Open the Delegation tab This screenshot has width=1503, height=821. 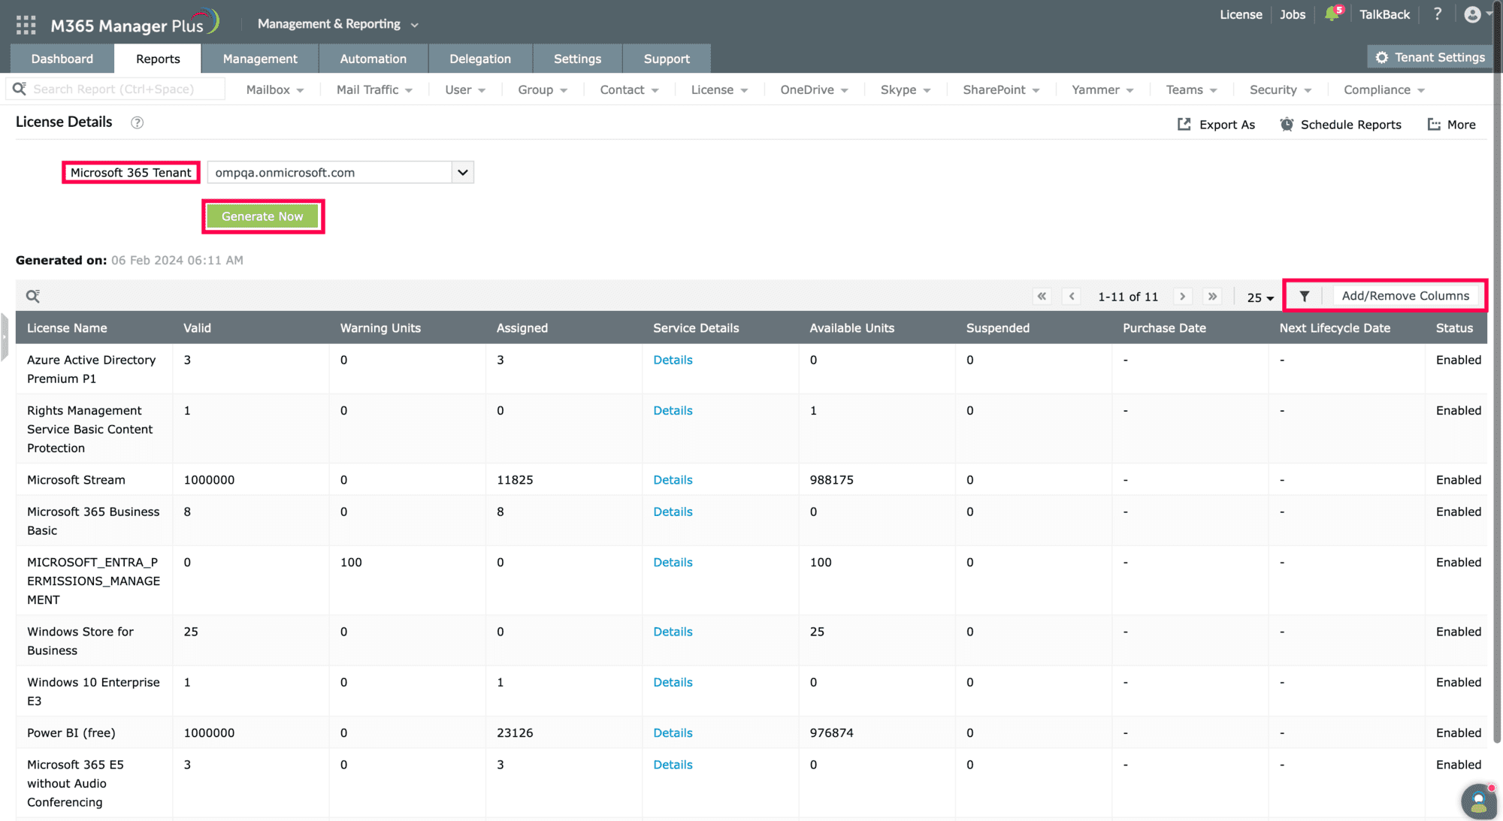click(x=479, y=59)
